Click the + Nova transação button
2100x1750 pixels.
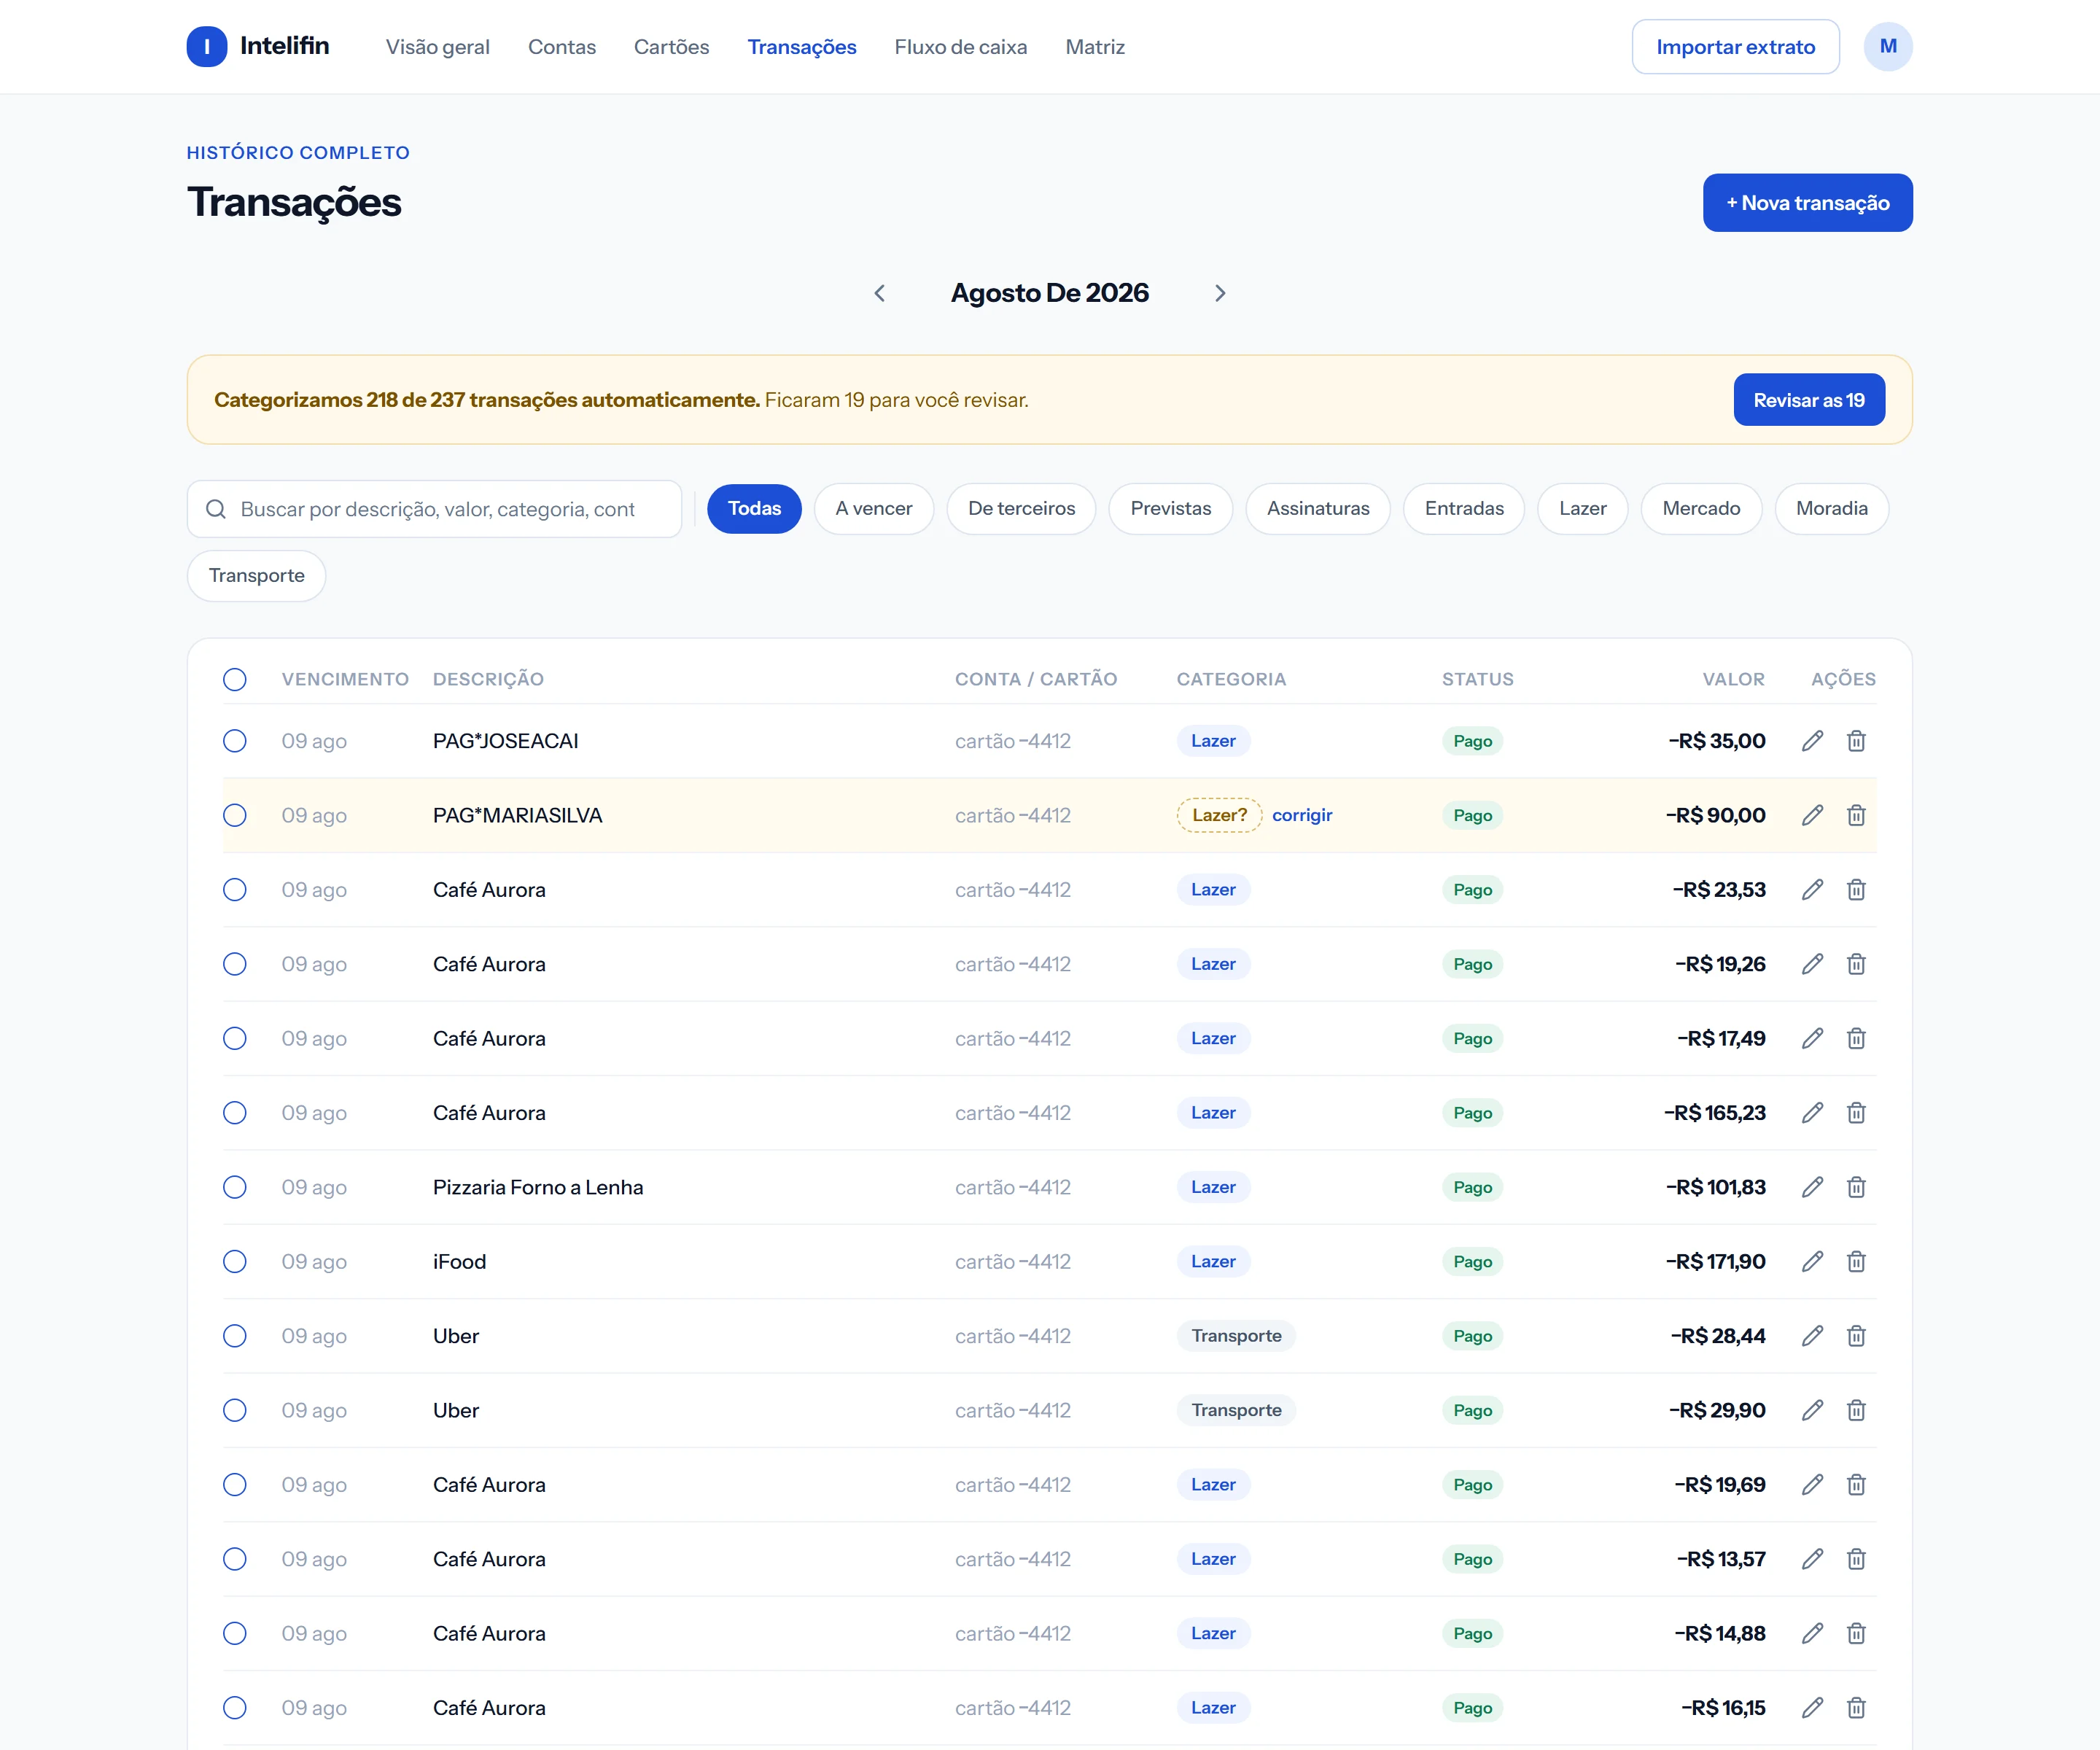[x=1808, y=203]
